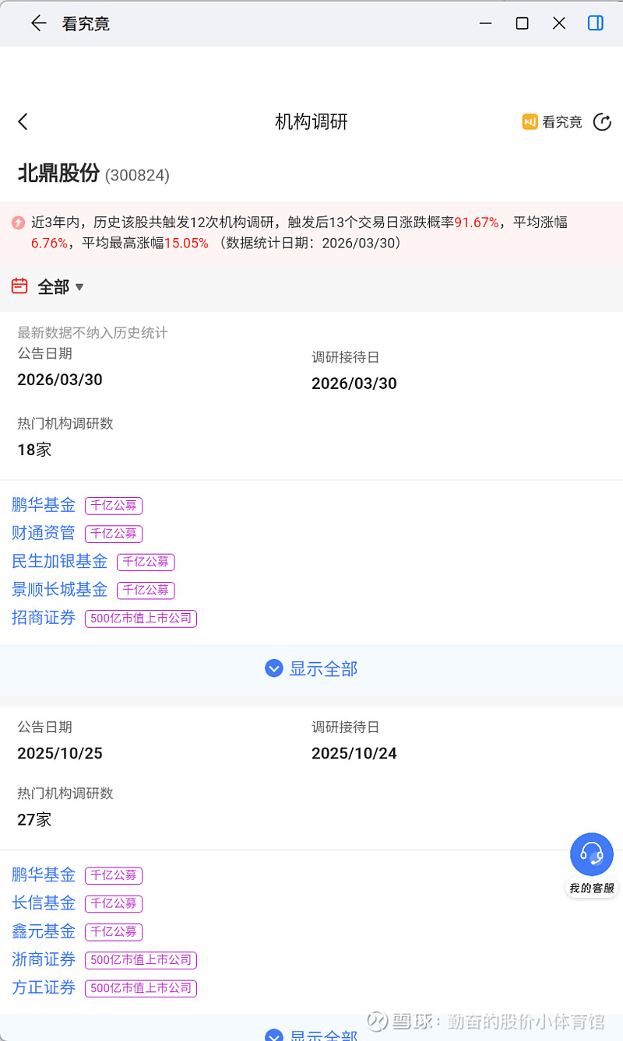Image resolution: width=623 pixels, height=1041 pixels.
Task: Open the 长信基金 link
Action: tap(44, 903)
